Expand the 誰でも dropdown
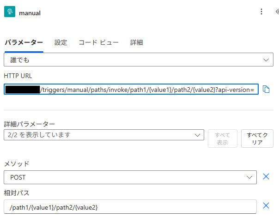279x217 pixels. [138, 60]
